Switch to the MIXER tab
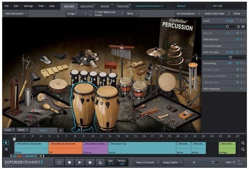The width and height of the screenshot is (249, 169). click(105, 6)
